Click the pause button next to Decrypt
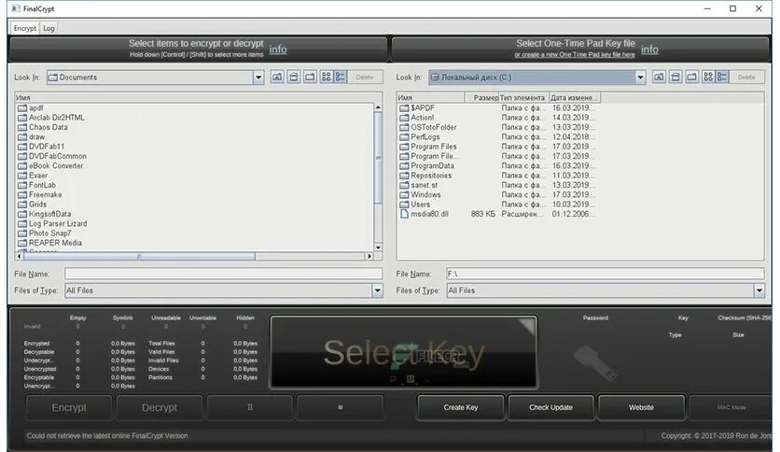The image size is (780, 452). [x=250, y=407]
